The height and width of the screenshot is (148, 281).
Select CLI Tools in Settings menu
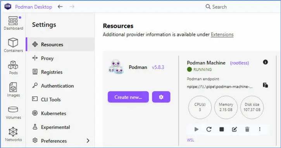pyautogui.click(x=60, y=100)
